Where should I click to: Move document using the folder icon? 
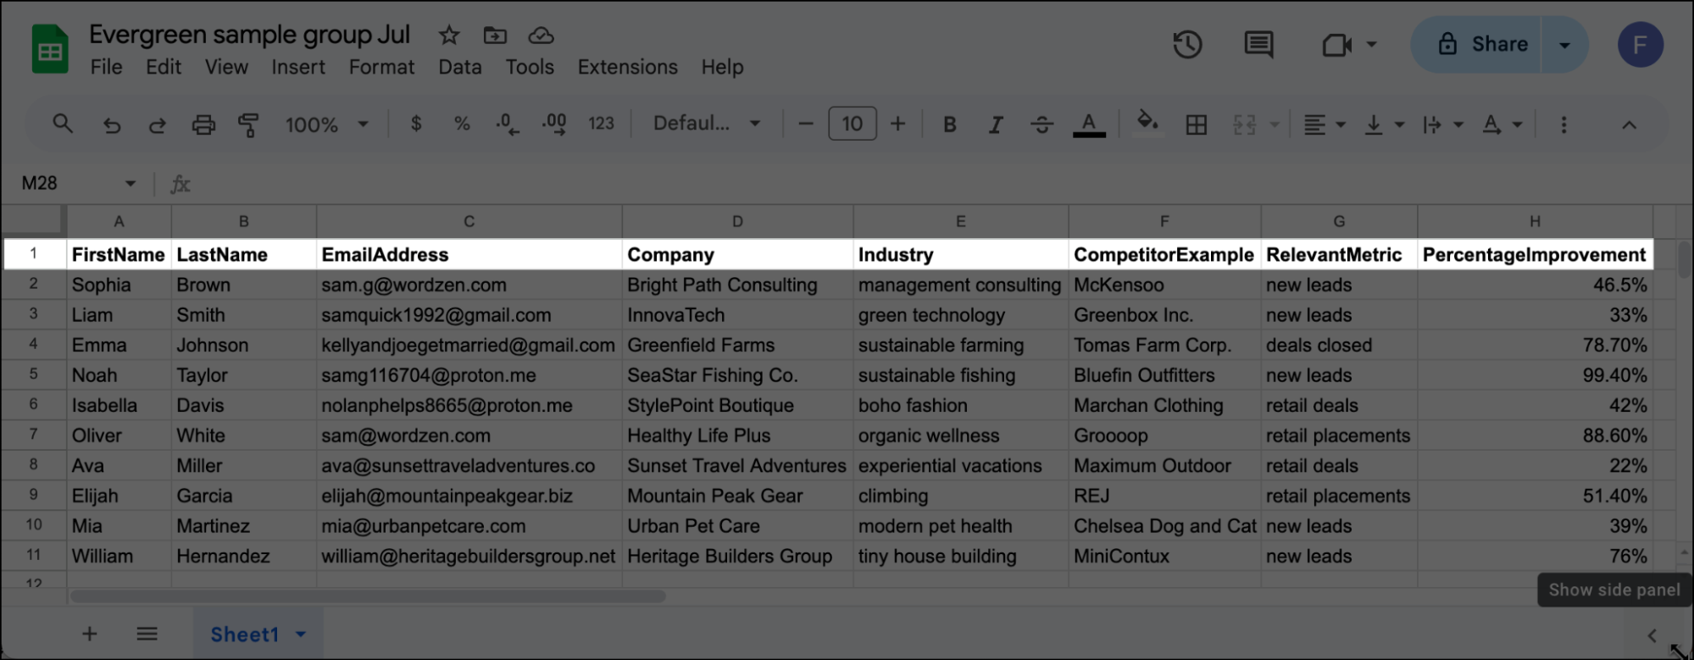click(495, 36)
